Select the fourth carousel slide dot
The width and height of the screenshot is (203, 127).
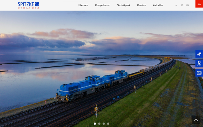(x=108, y=124)
